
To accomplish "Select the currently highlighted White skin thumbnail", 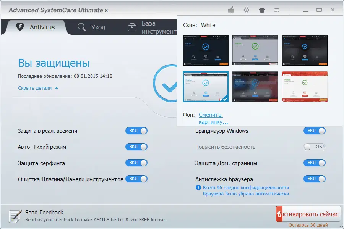I will [x=205, y=86].
